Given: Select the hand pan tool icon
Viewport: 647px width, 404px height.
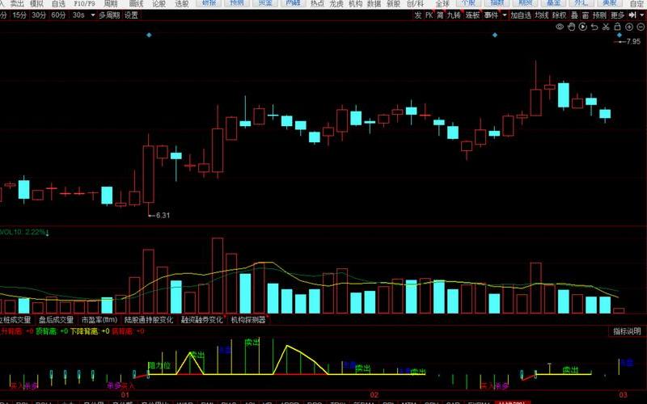Looking at the screenshot, I should click(571, 27).
